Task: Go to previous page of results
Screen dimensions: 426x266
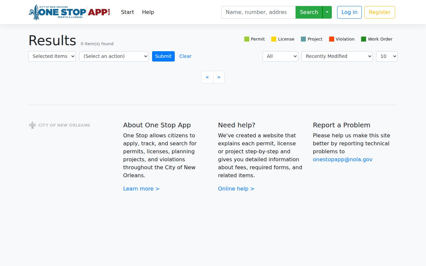Action: click(x=207, y=77)
